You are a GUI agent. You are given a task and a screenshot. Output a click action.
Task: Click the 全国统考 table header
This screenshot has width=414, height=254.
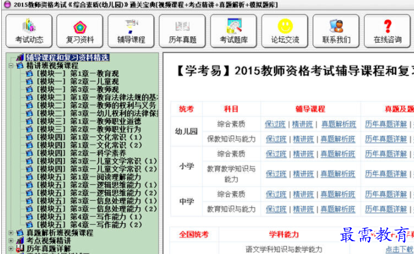coord(194,235)
